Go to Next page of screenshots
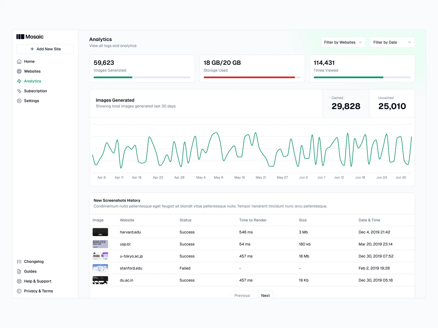438x328 pixels. pos(265,295)
